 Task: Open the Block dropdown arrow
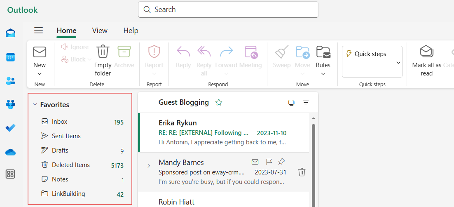[x=89, y=59]
